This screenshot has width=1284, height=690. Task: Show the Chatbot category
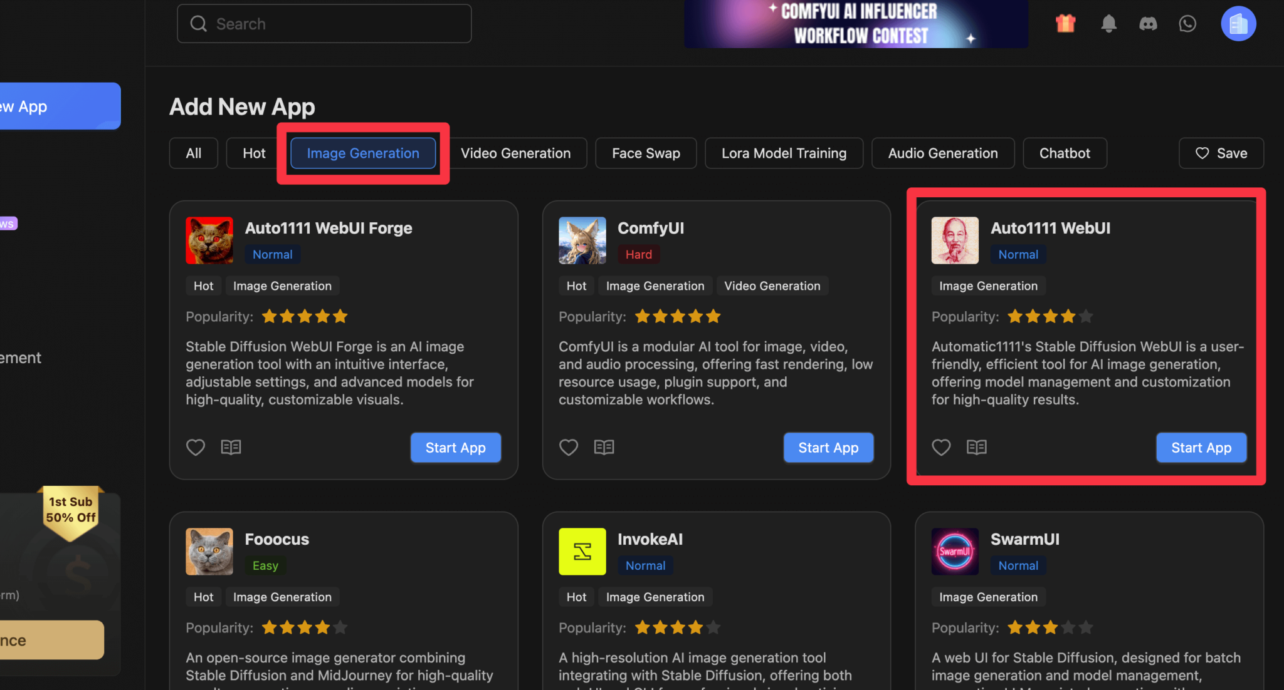pos(1065,153)
